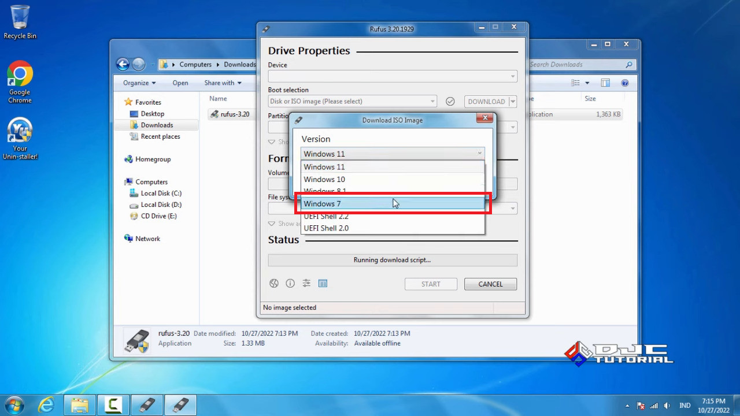Click DOWNLOAD split-button arrow
The width and height of the screenshot is (740, 416).
click(512, 102)
